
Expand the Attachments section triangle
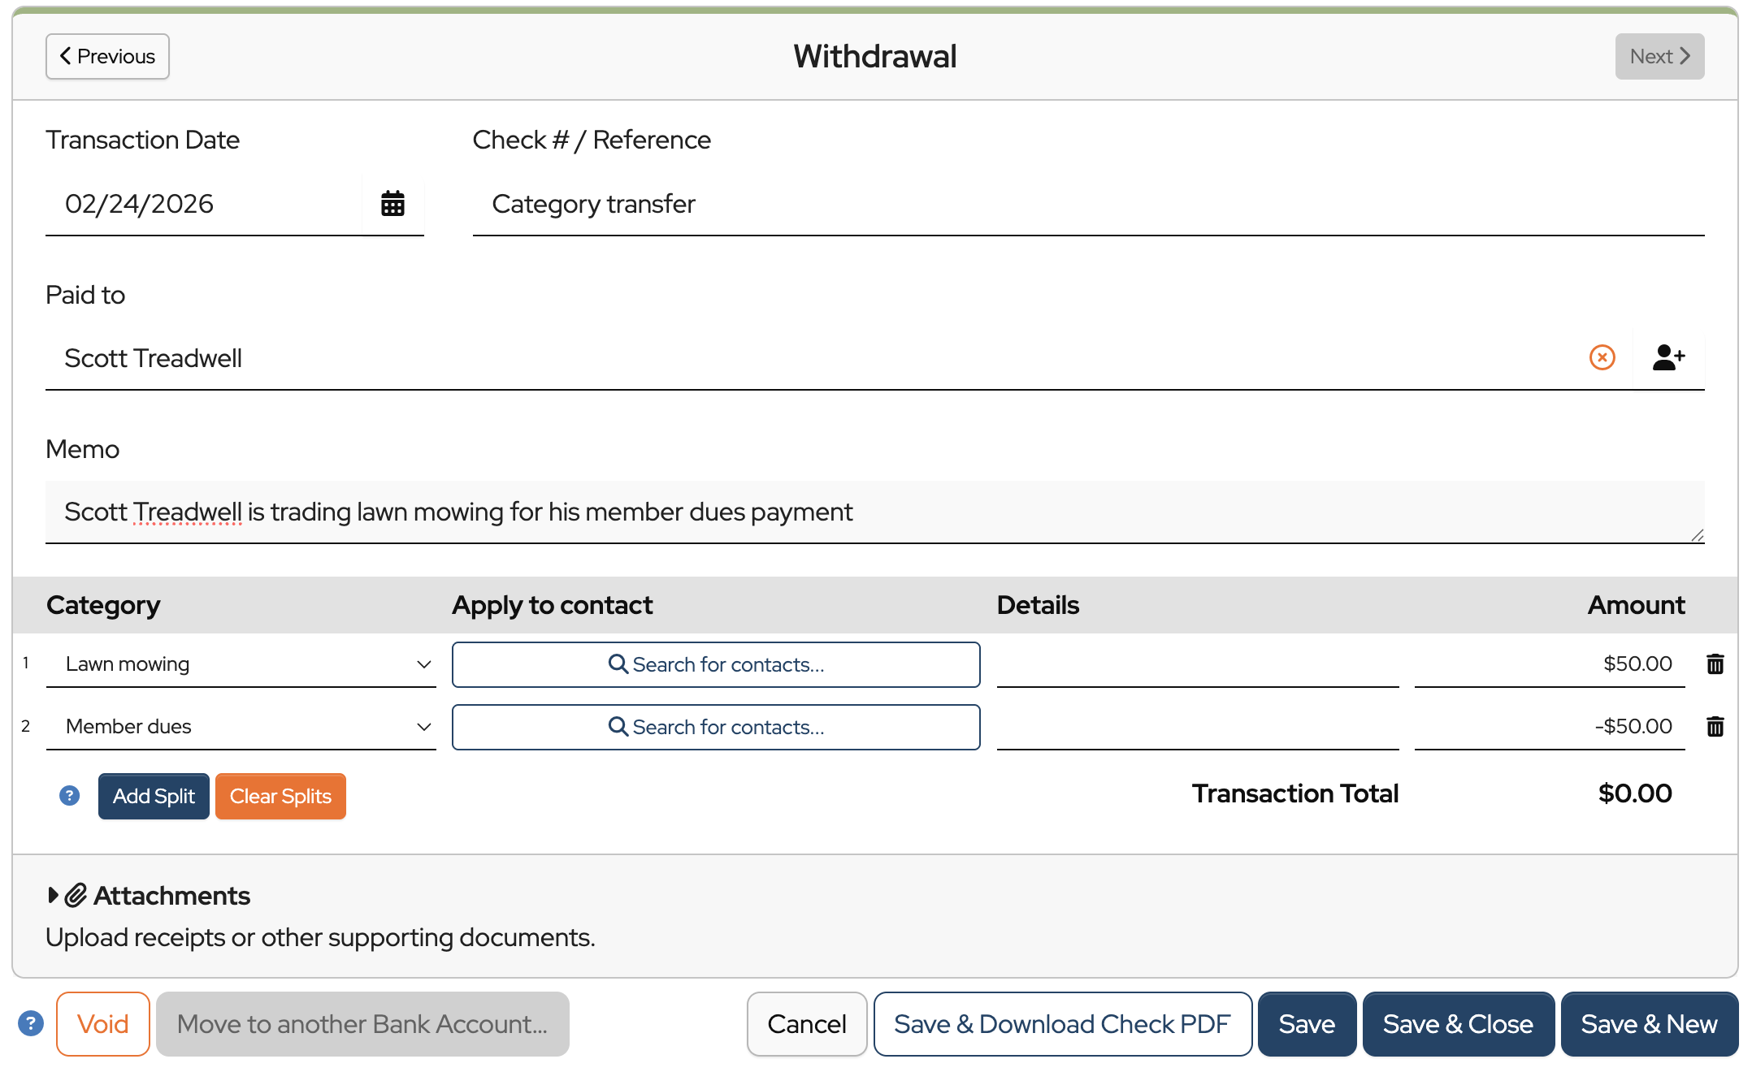pyautogui.click(x=53, y=895)
